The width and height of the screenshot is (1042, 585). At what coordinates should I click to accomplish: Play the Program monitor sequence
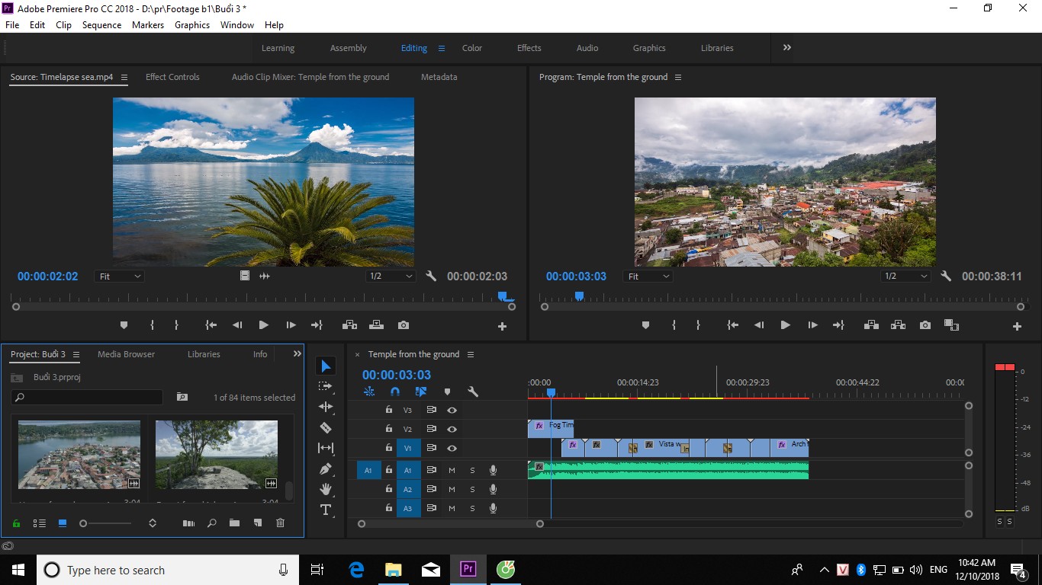(785, 325)
